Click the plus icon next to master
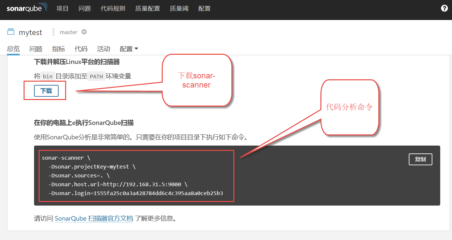The width and height of the screenshot is (452, 240). [84, 32]
